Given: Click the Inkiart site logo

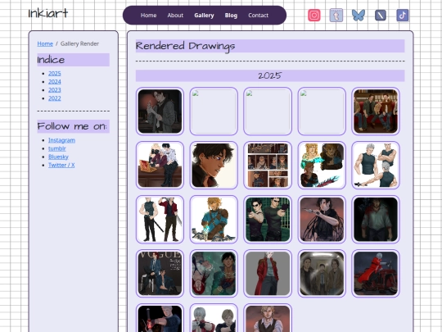Looking at the screenshot, I should tap(48, 13).
